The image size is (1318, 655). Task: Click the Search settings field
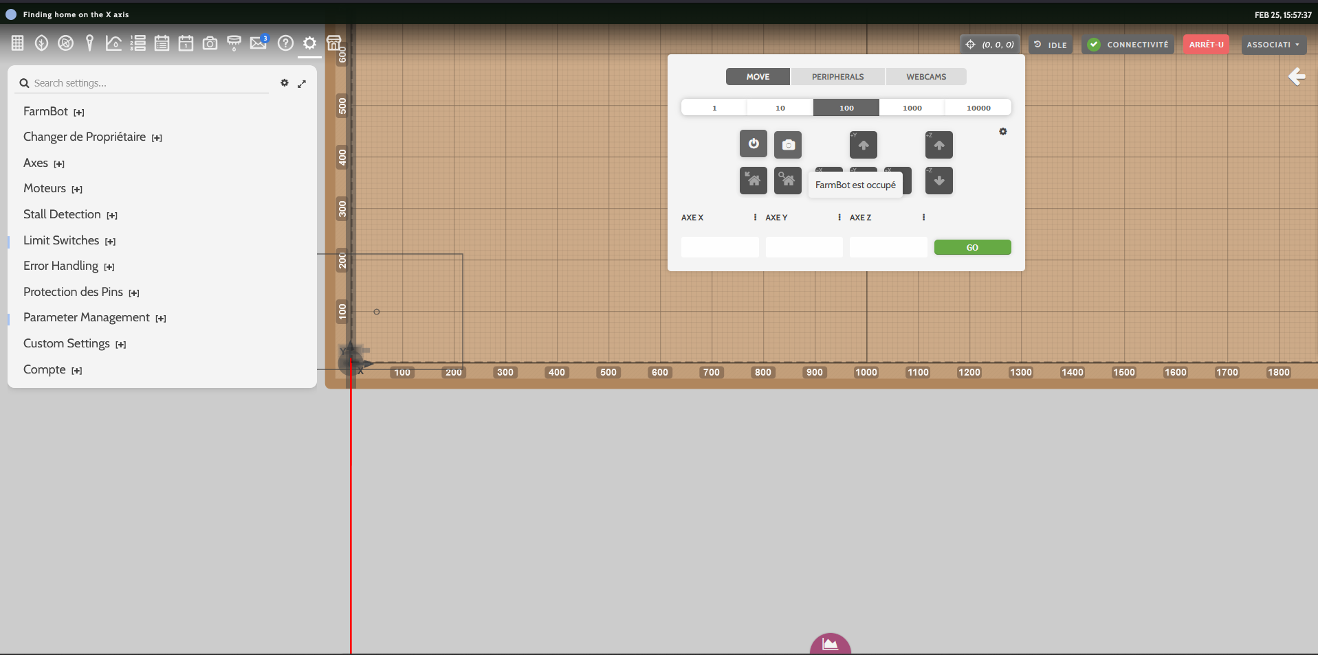coord(143,83)
